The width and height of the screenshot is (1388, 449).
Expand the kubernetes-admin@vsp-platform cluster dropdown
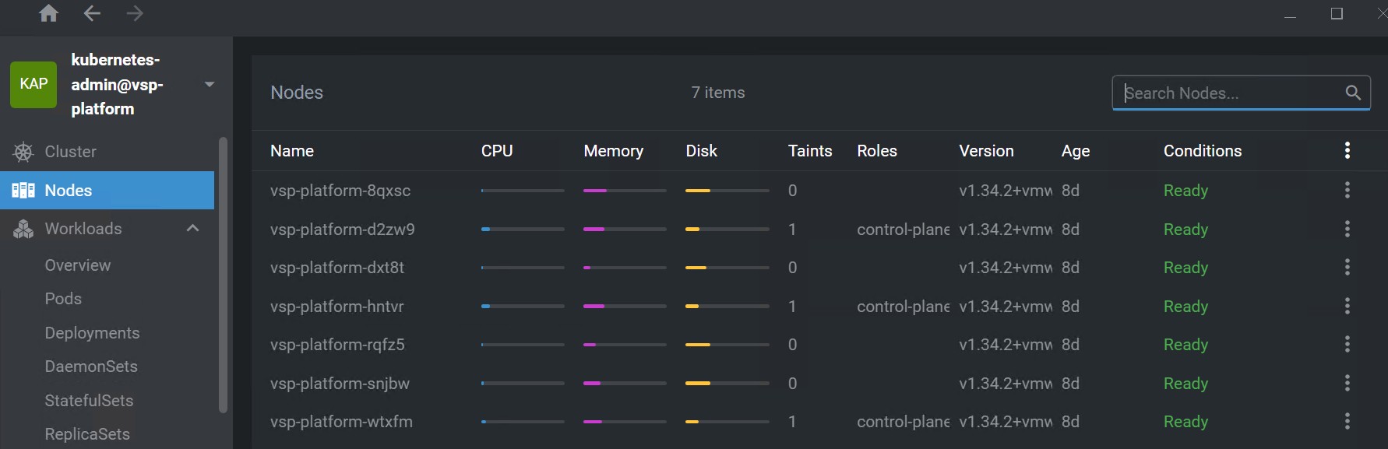(210, 84)
